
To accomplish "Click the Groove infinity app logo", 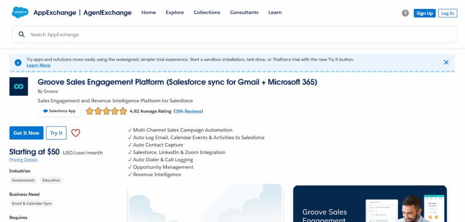I will [19, 87].
